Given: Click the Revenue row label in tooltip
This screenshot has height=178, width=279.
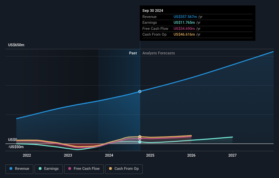Looking at the screenshot, I should tap(150, 17).
